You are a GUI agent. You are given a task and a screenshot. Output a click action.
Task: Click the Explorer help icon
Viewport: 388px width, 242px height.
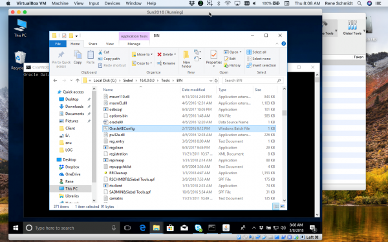click(284, 44)
